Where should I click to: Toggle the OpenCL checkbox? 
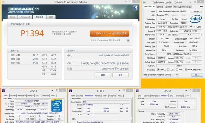point(158,70)
